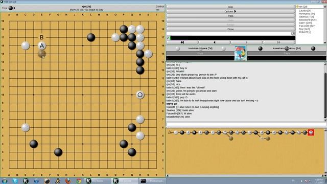
Task: Expand the Options menu button
Action: click(x=230, y=11)
